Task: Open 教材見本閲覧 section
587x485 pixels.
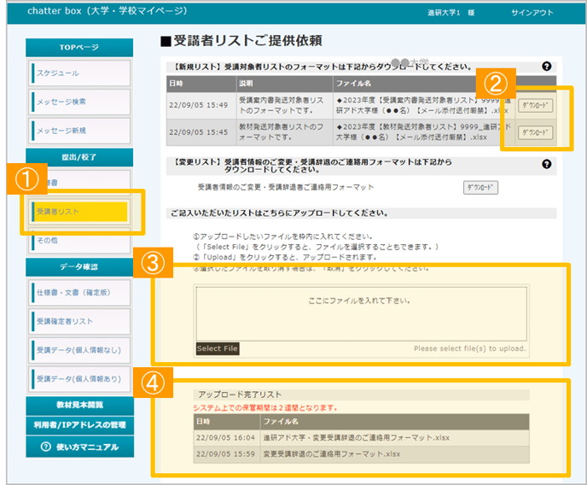Action: tap(79, 405)
